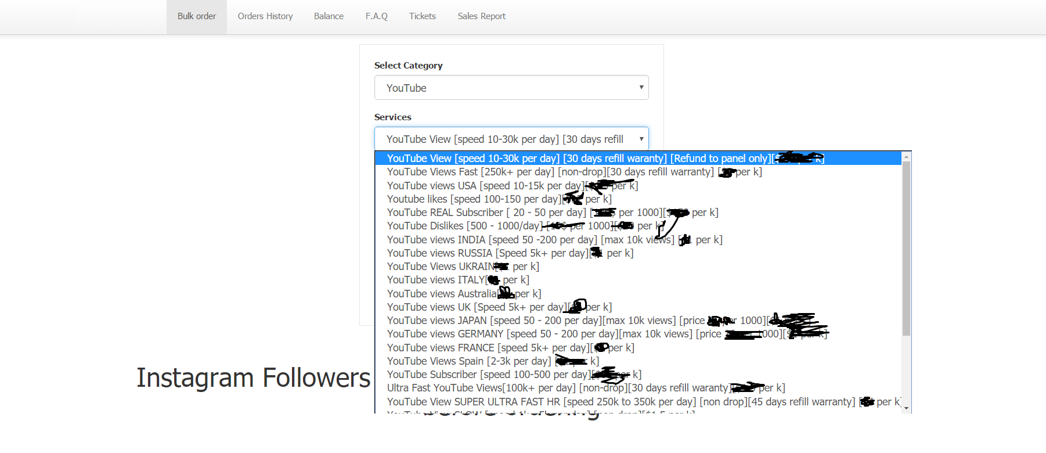
Task: Open the Tickets page
Action: [422, 16]
